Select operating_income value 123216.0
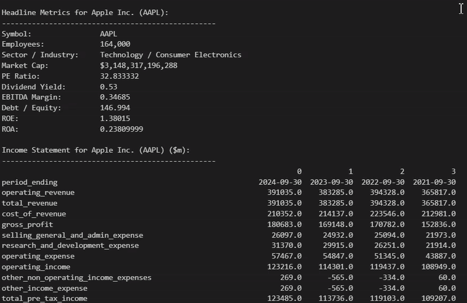Viewport: 467px width, 303px height. [284, 267]
